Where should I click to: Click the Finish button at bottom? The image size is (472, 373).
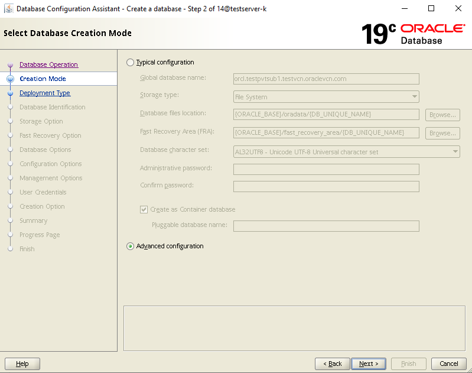[x=408, y=364]
